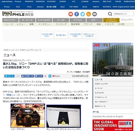Click the ツイート share button
135x131 pixels.
pos(9,76)
